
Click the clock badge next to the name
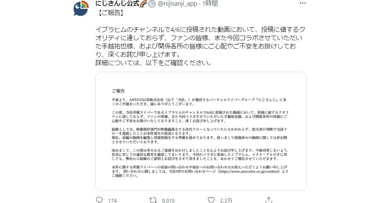point(151,4)
